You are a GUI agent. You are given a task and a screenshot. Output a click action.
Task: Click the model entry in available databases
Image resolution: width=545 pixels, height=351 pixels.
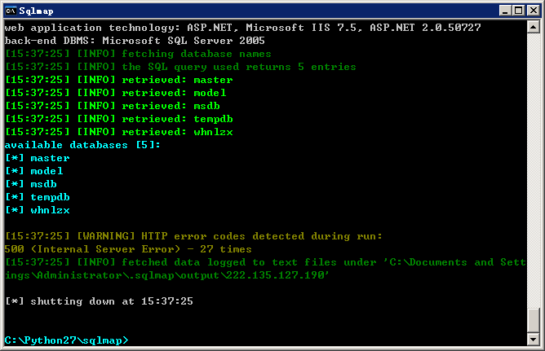point(47,171)
